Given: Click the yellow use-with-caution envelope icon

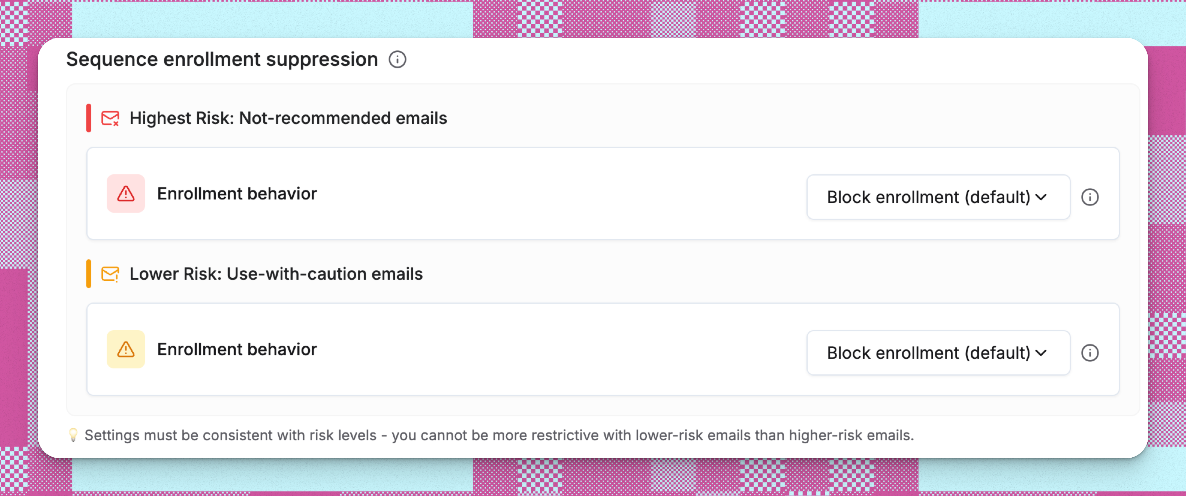Looking at the screenshot, I should click(111, 274).
